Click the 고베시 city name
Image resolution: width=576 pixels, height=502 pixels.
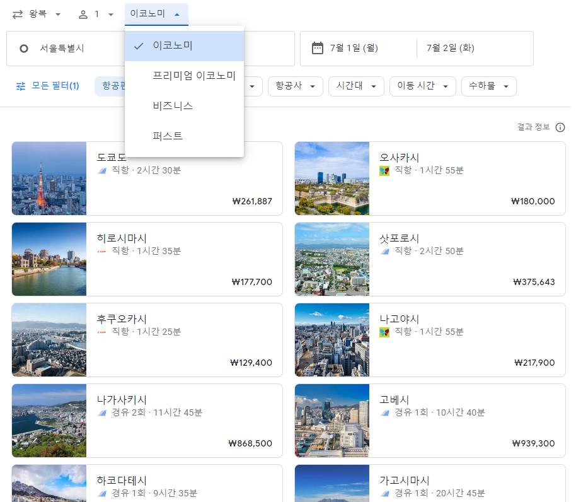[394, 400]
